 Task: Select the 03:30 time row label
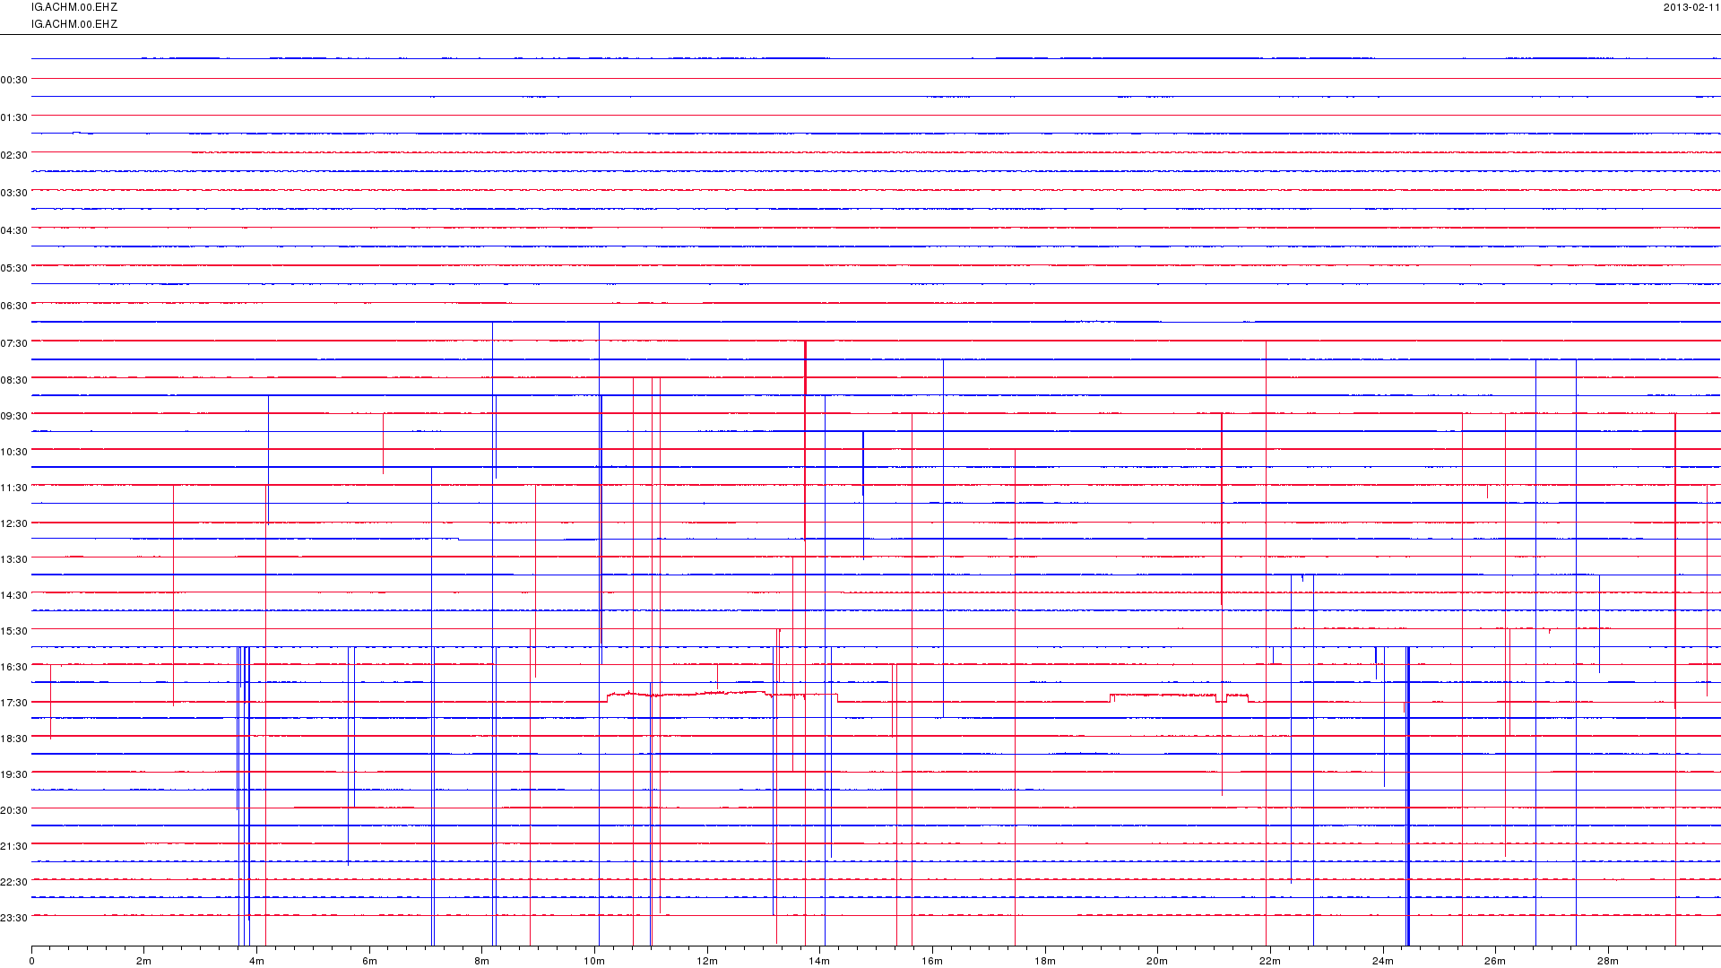pyautogui.click(x=14, y=193)
